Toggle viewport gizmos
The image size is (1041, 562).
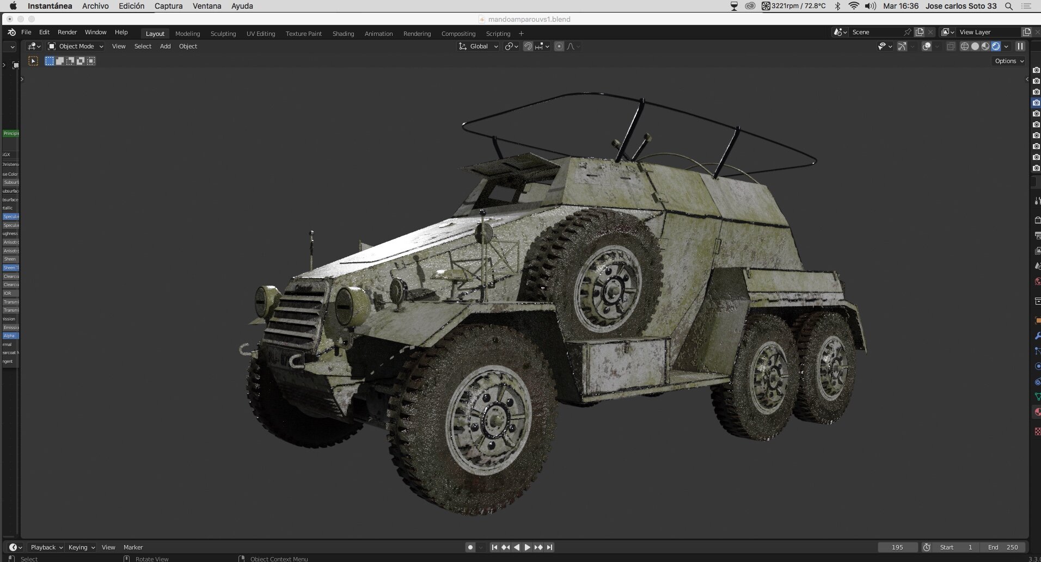(902, 46)
